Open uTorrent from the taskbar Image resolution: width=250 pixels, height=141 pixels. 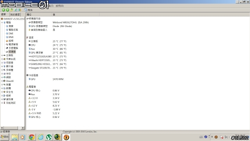point(49,137)
